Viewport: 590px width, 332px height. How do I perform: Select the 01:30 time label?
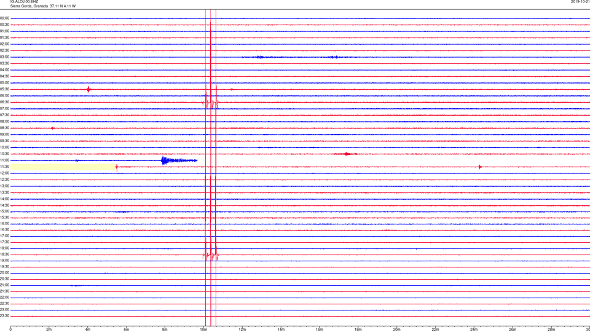pyautogui.click(x=4, y=38)
